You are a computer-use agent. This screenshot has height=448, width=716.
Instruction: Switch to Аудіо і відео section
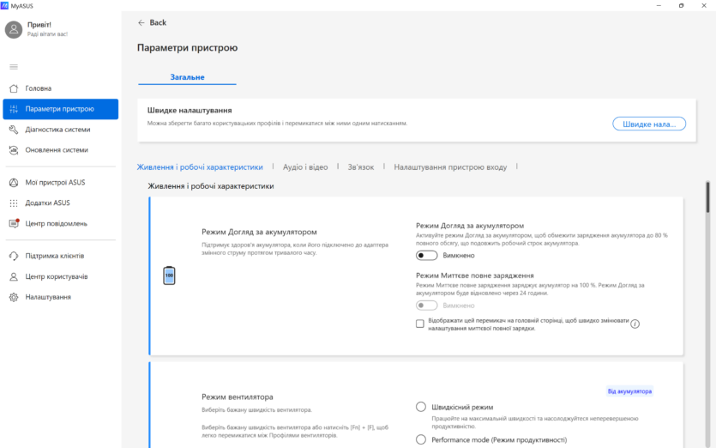pyautogui.click(x=305, y=166)
